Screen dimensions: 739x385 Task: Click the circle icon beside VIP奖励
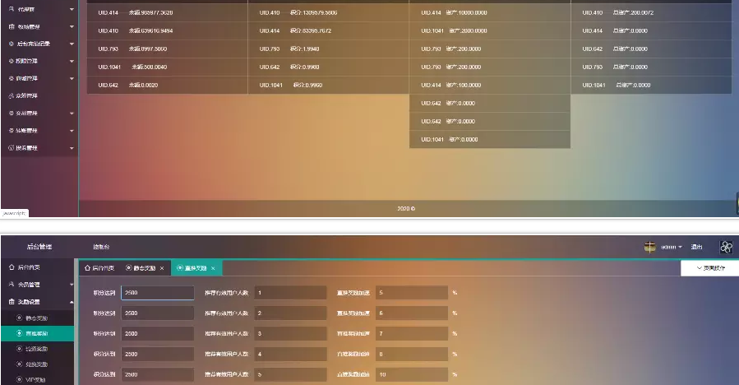(19, 381)
